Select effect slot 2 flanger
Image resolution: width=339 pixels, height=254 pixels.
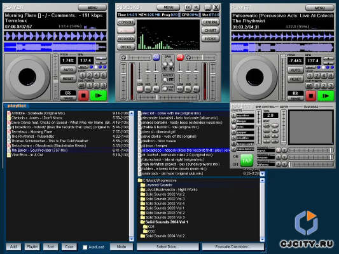233,121
